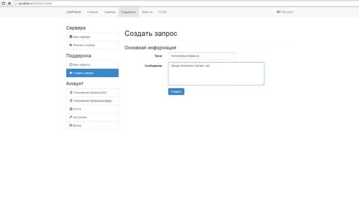Open the Сервера navbar item

click(x=110, y=12)
